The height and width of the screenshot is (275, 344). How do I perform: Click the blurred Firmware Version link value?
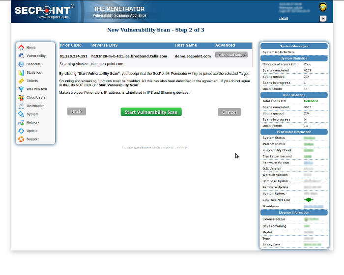coord(308,163)
